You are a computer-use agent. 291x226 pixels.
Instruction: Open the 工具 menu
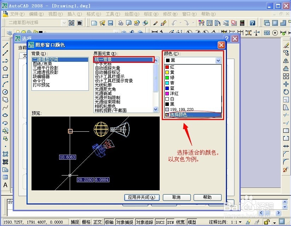[x=113, y=14]
